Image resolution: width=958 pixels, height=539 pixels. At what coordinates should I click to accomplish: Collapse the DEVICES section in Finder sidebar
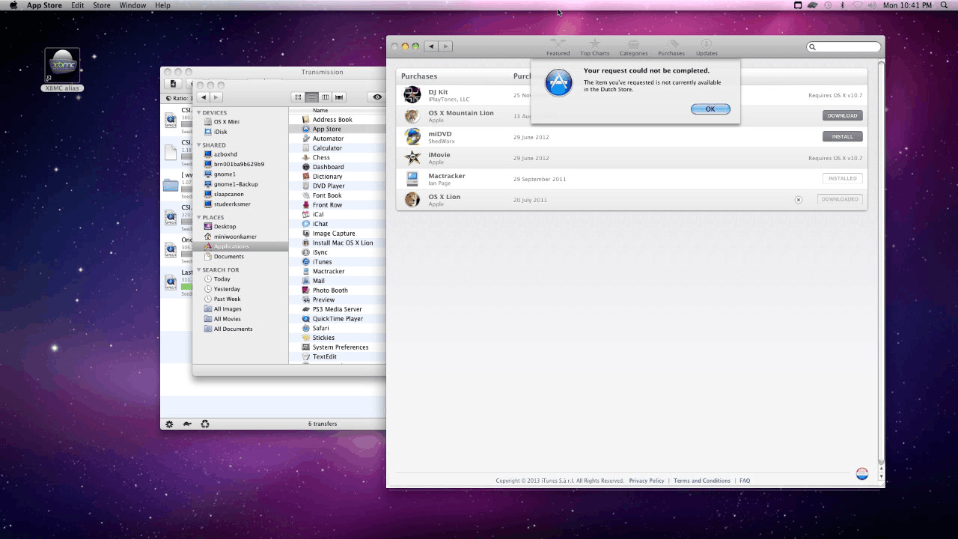tap(199, 113)
